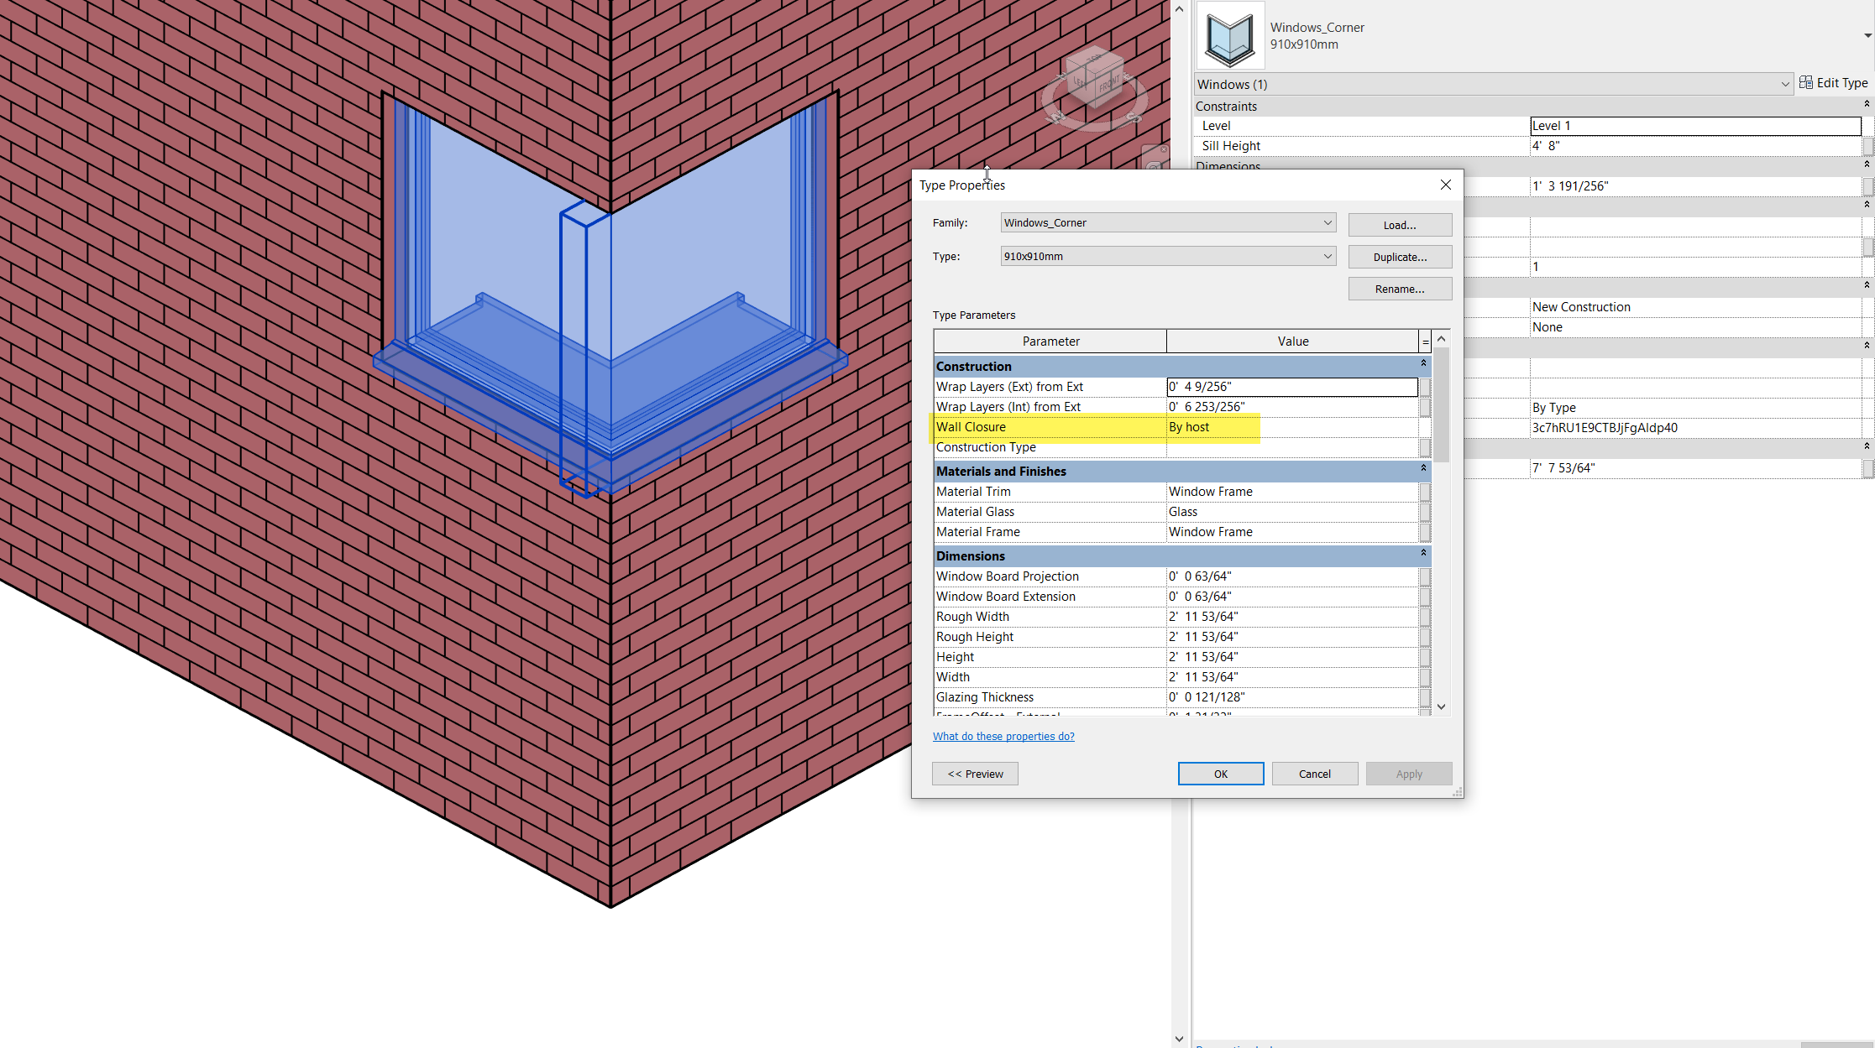Open the "What do these properties do?" link
Image resolution: width=1875 pixels, height=1048 pixels.
tap(1003, 736)
